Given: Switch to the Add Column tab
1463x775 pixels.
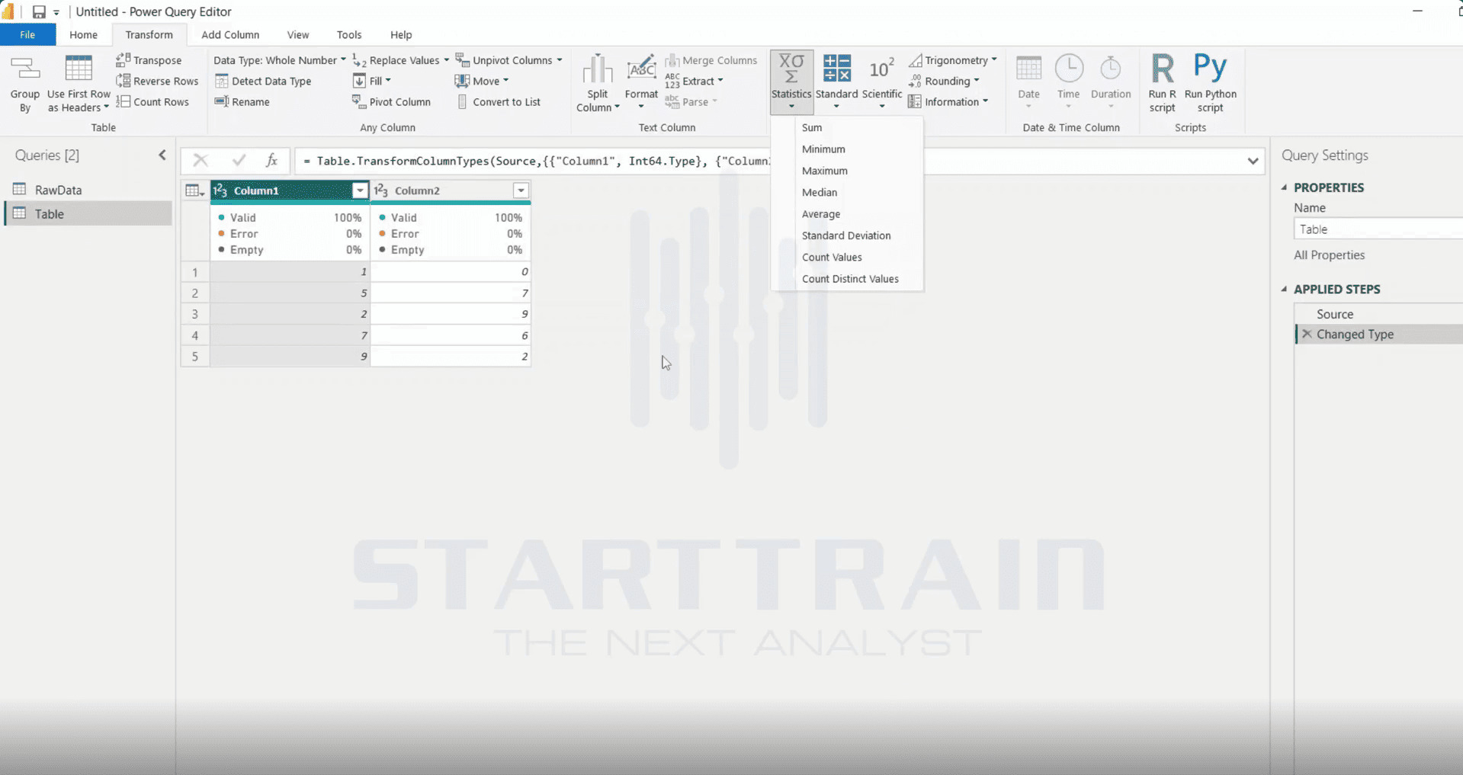Looking at the screenshot, I should [x=230, y=35].
